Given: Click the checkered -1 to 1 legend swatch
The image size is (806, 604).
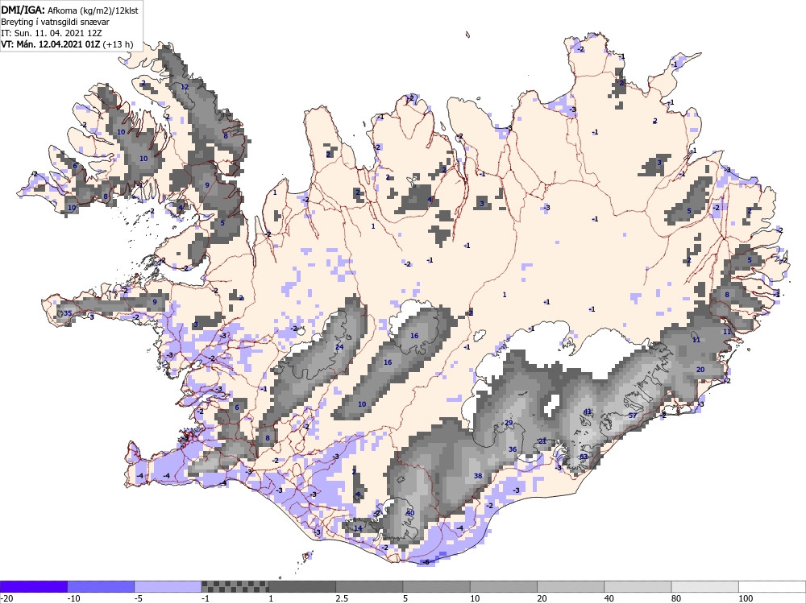Looking at the screenshot, I should 235,586.
